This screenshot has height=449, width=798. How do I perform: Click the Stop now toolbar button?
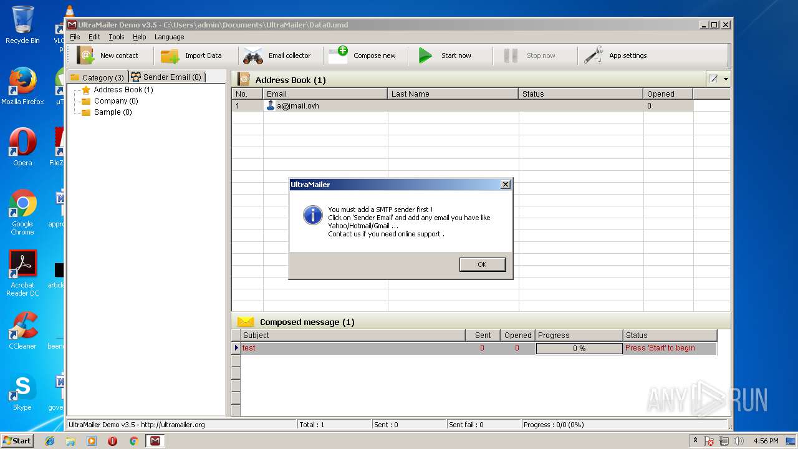529,56
